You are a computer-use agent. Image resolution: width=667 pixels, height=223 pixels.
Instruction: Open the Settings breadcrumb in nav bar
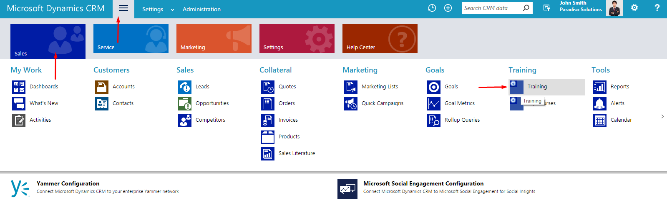(x=153, y=9)
